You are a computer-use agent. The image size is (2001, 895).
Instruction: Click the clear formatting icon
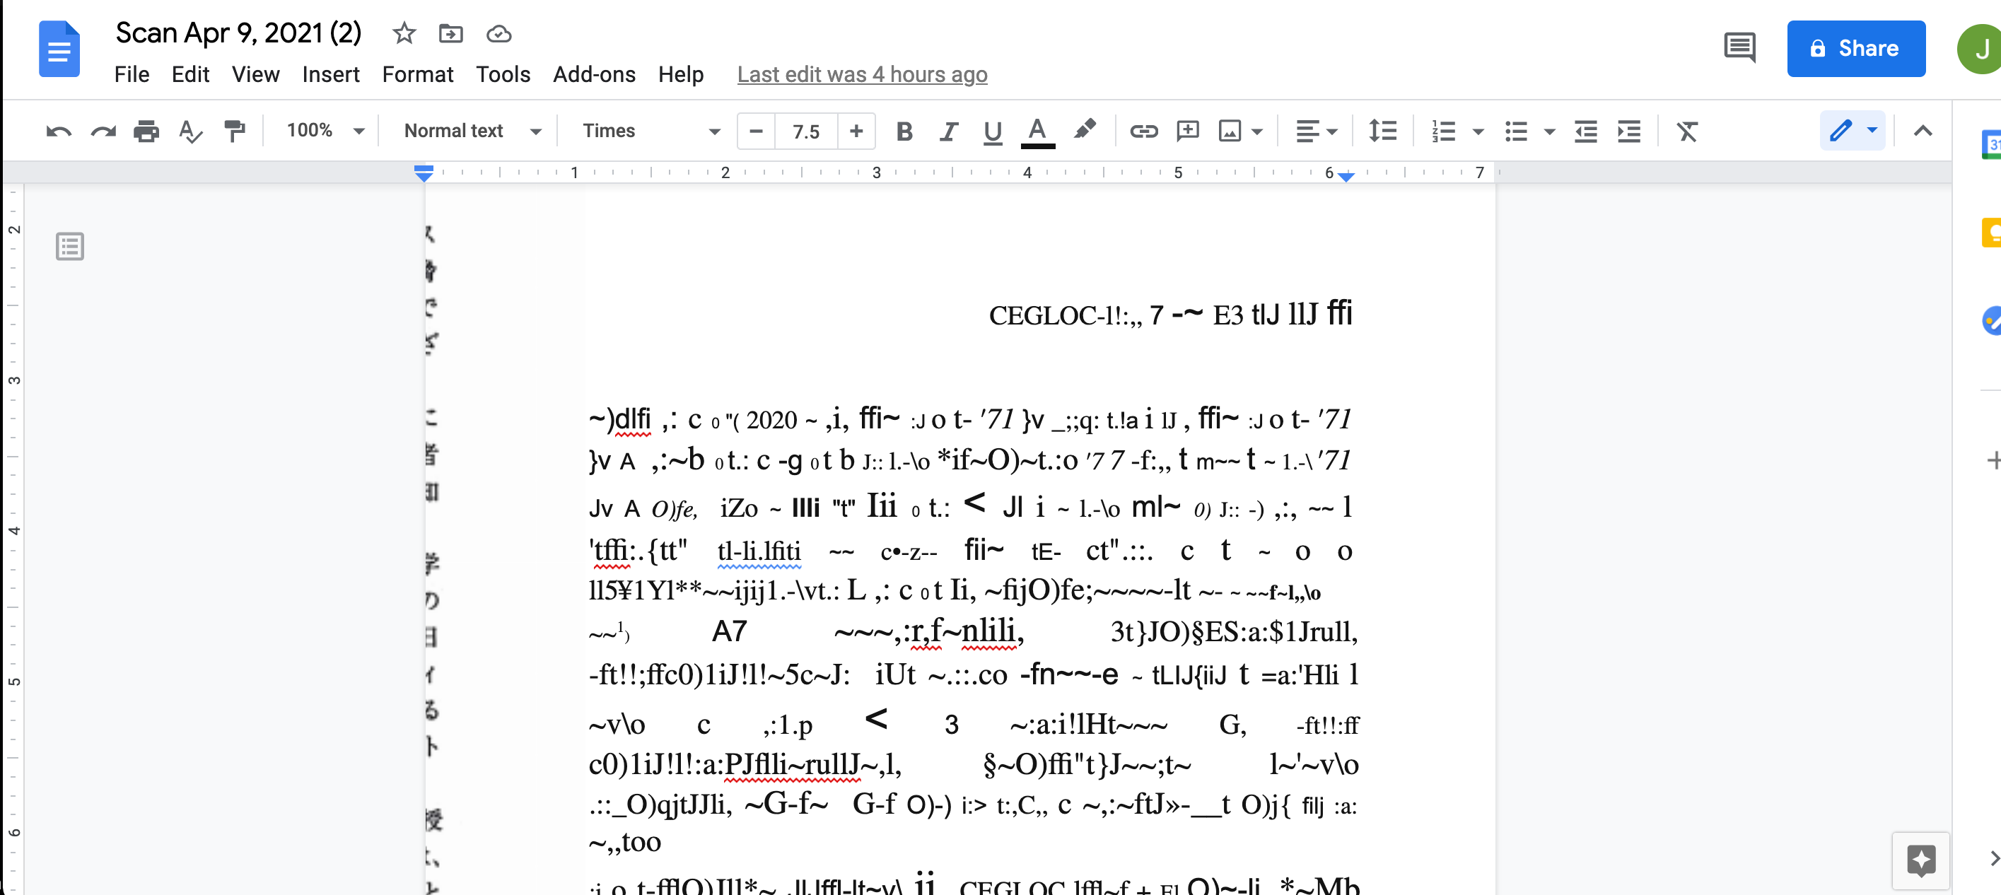pos(1687,131)
